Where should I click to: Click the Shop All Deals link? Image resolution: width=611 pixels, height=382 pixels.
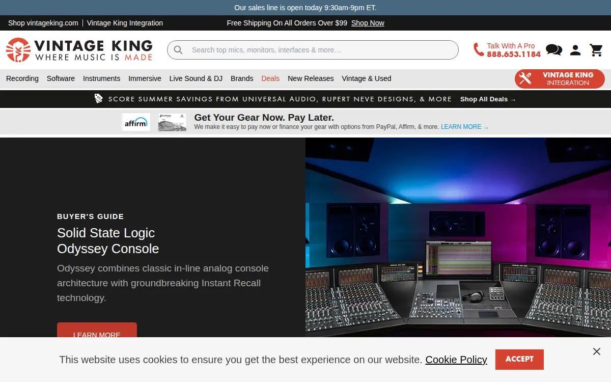pyautogui.click(x=488, y=99)
